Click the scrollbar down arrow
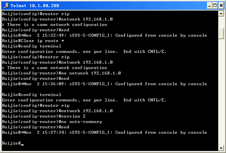 point(221,148)
